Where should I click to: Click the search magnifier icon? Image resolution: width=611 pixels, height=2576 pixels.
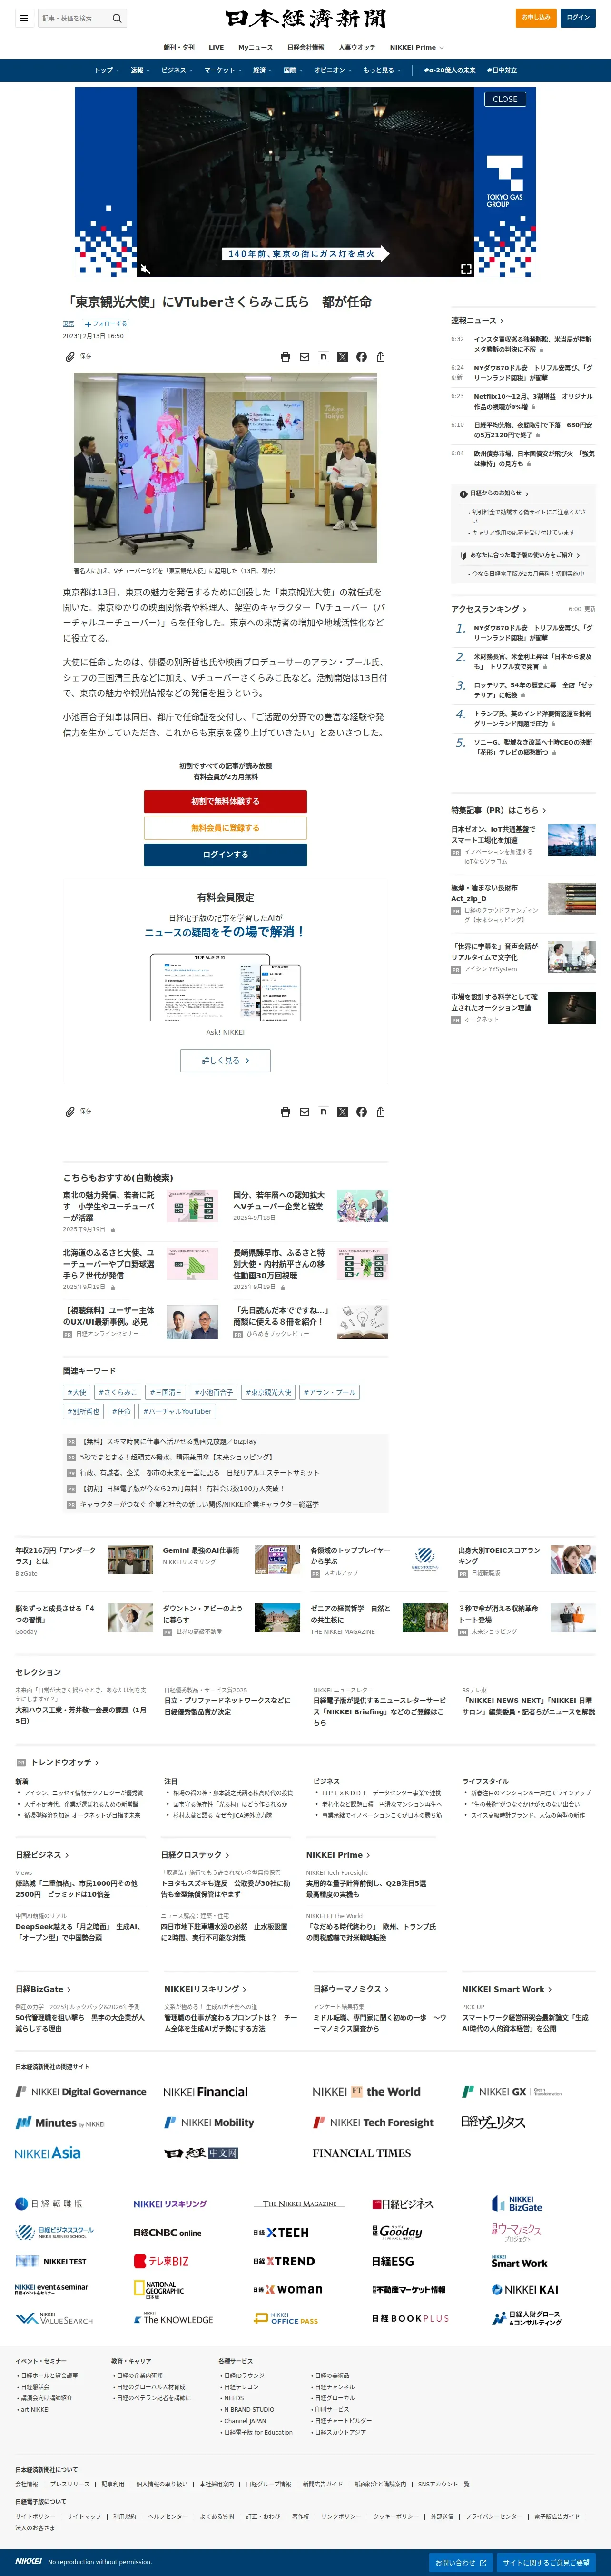(x=117, y=18)
